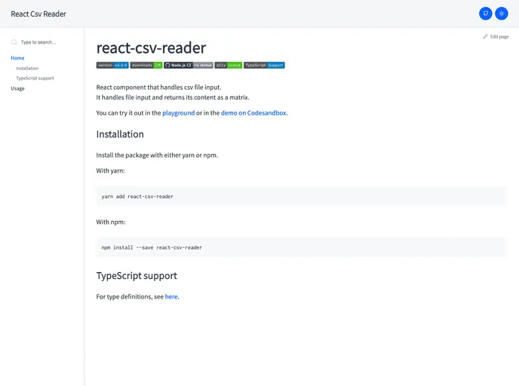Click the TypeScript Support badge
Image resolution: width=519 pixels, height=386 pixels.
tap(264, 65)
